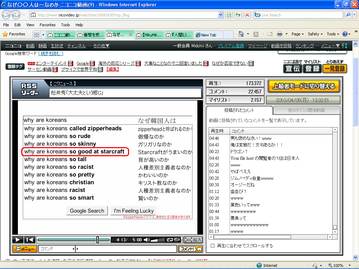Screen dimensions: 359x269
Task: Click the video volume slider
Action: tap(158, 240)
